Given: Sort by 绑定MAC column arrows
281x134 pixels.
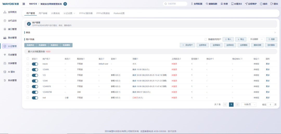Looking at the screenshot, I should click(241, 59).
